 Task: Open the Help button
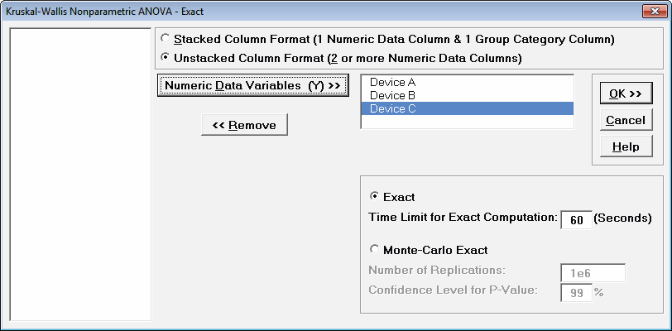[626, 146]
